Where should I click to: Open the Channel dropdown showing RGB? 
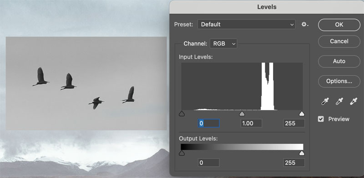(x=223, y=43)
